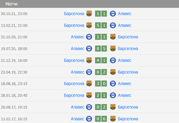
Task: Click Barcelona crest in 11.02.17 match row
Action: [x=113, y=119]
